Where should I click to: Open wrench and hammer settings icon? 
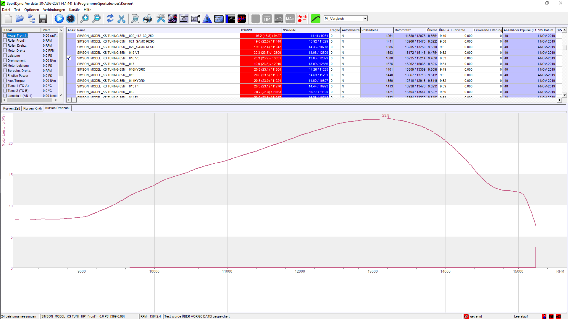point(161,19)
